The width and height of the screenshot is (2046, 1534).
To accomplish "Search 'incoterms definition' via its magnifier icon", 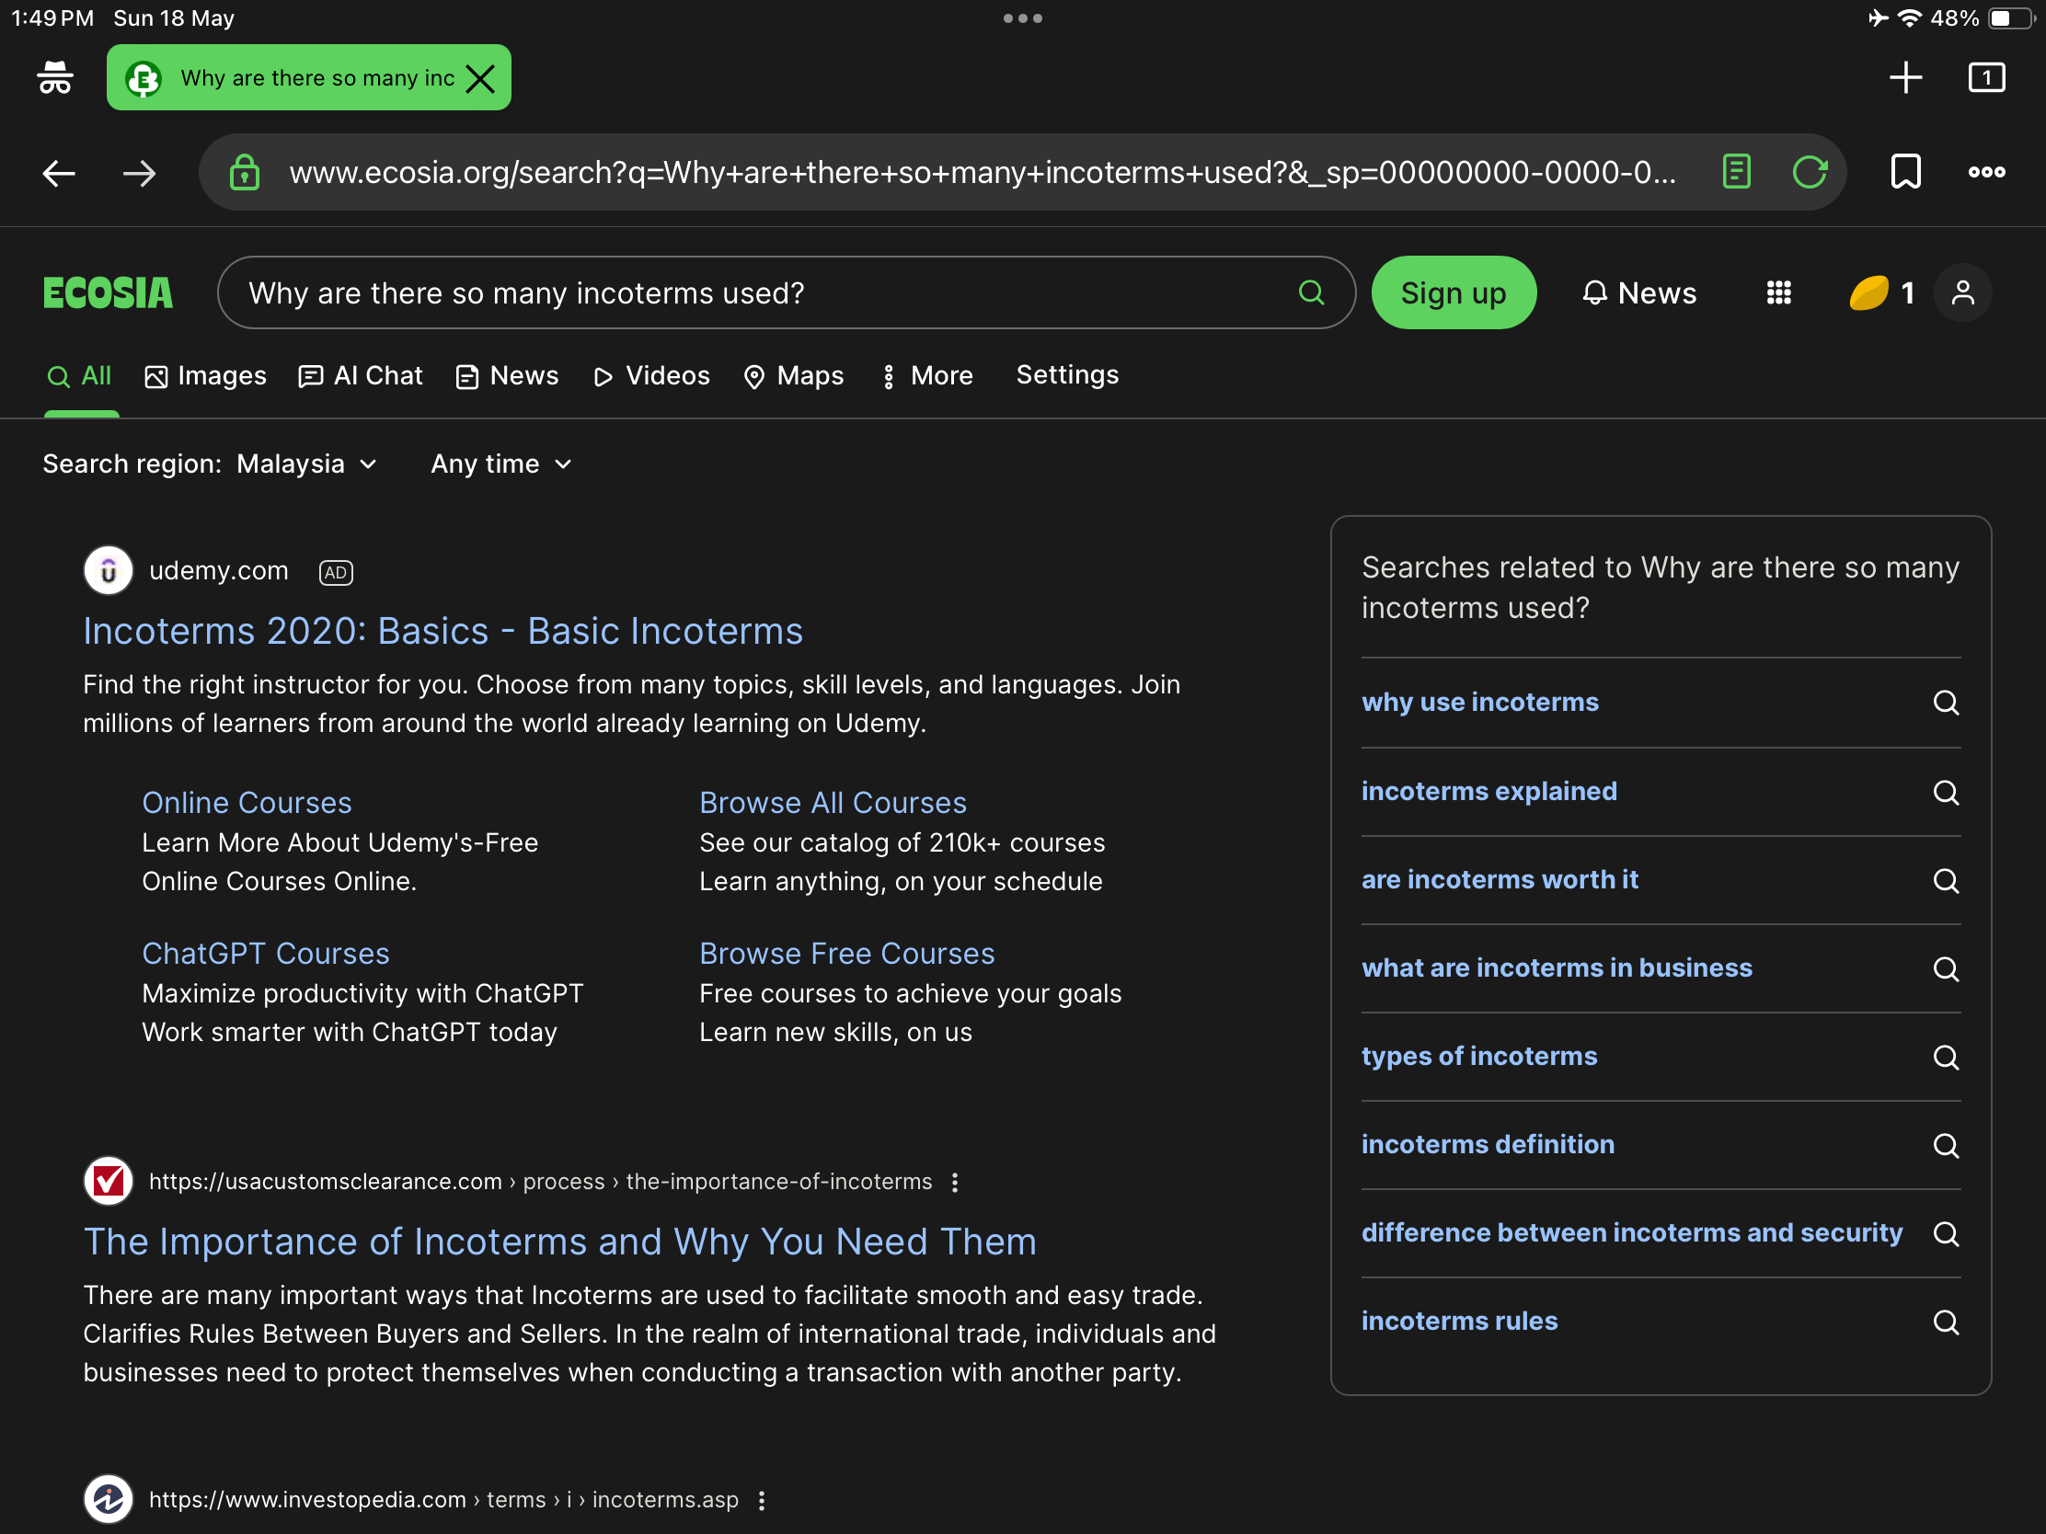I will pyautogui.click(x=1945, y=1146).
